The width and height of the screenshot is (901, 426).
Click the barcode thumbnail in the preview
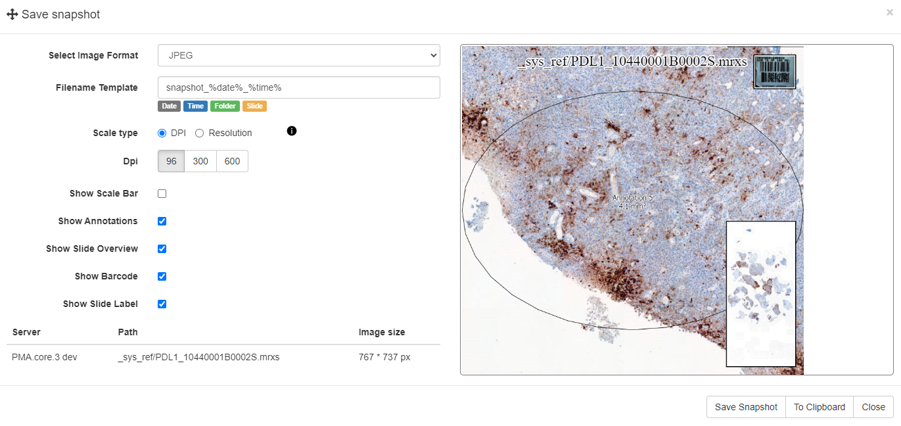point(774,71)
